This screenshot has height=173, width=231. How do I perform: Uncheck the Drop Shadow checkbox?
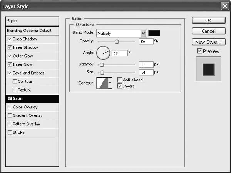[x=10, y=39]
